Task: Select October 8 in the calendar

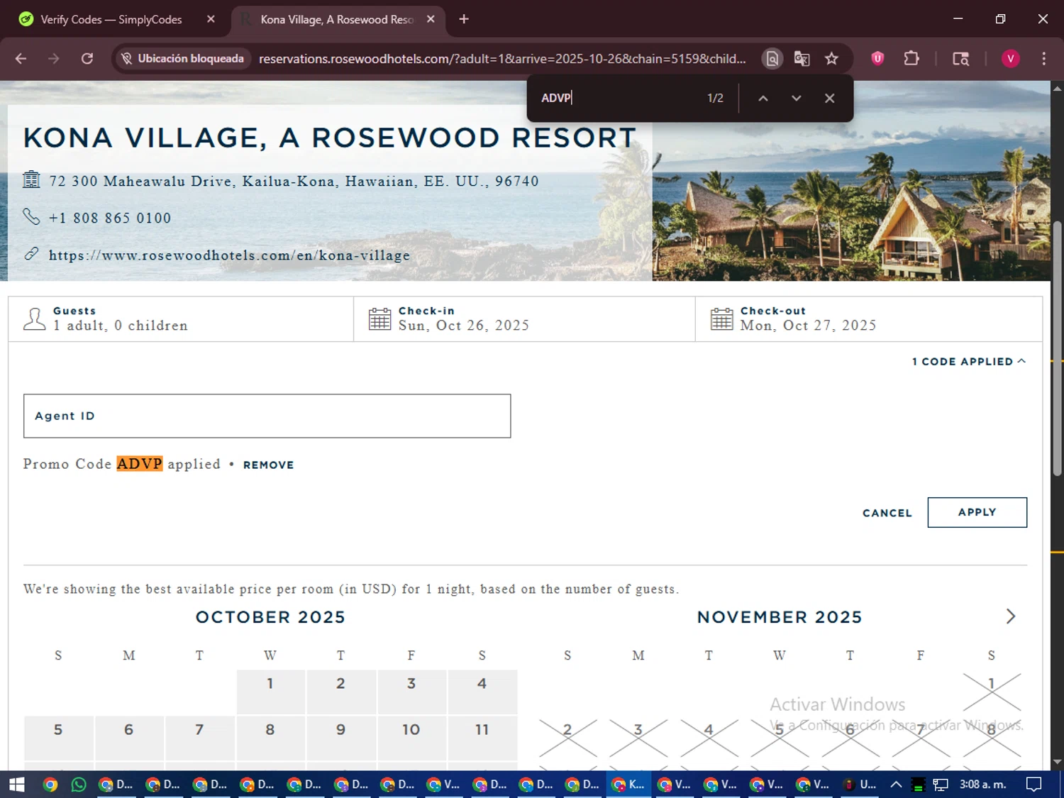Action: pyautogui.click(x=270, y=738)
